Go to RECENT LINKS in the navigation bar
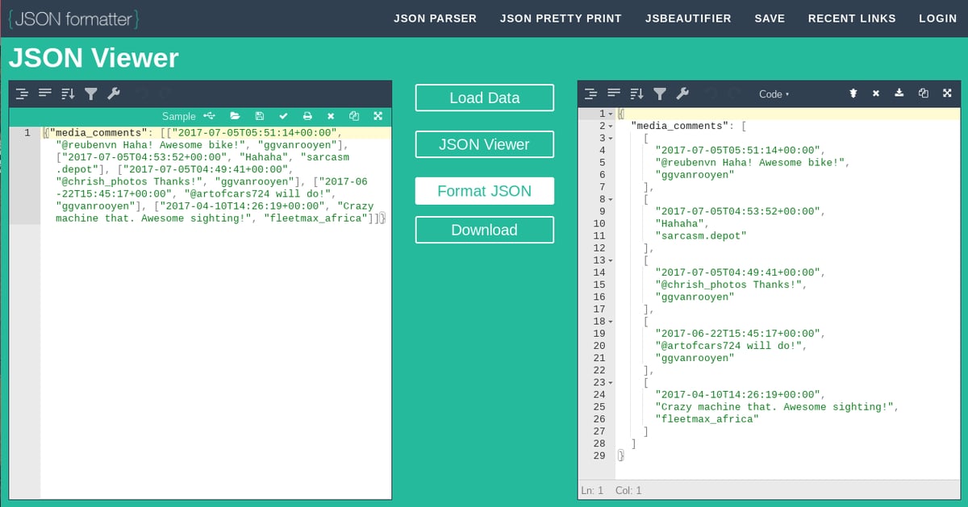 852,18
